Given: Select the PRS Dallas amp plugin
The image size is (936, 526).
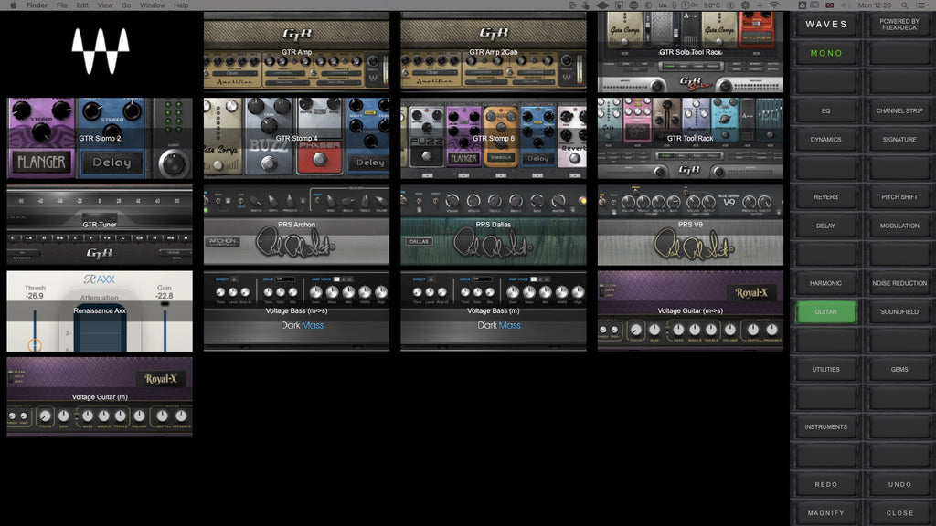Looking at the screenshot, I should pyautogui.click(x=492, y=224).
